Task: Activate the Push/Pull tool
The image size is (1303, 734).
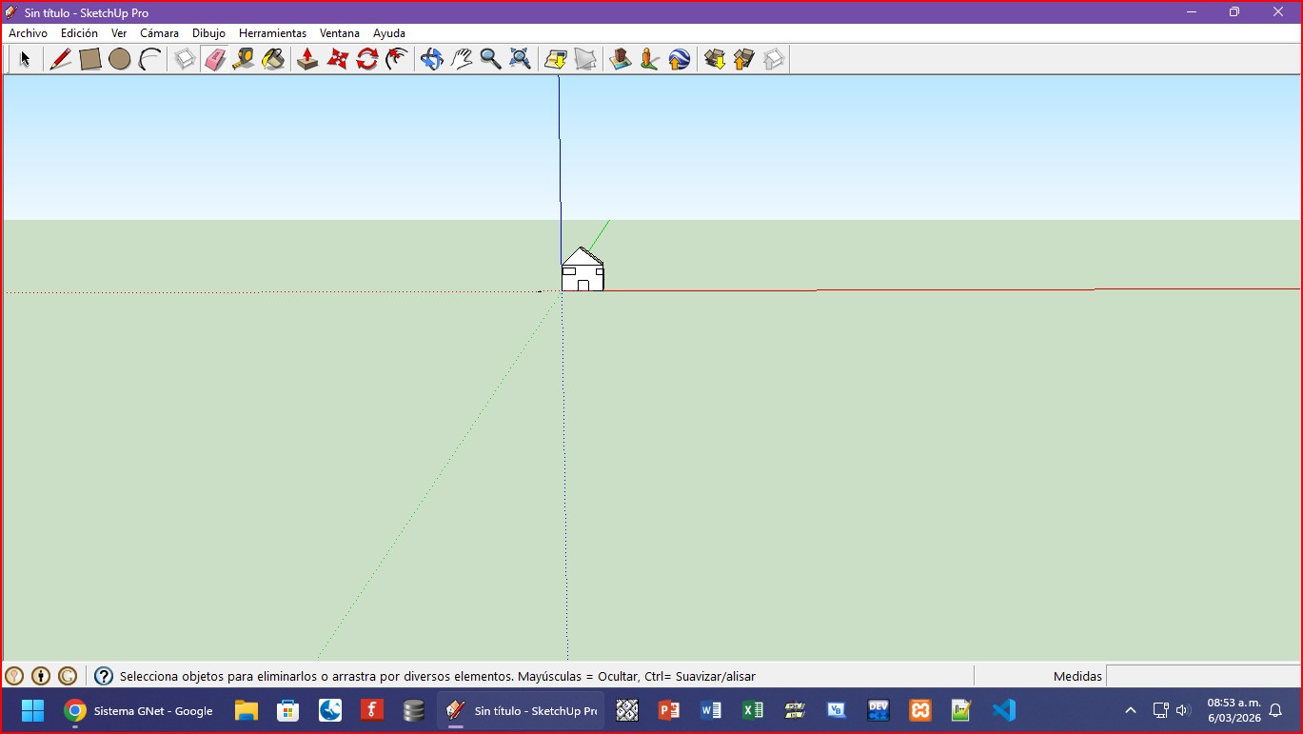Action: pyautogui.click(x=307, y=59)
